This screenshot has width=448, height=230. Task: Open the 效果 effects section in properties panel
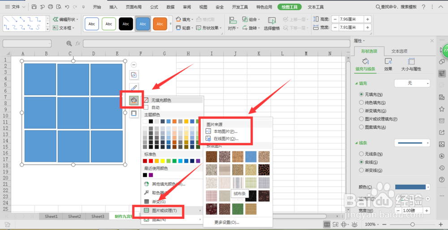coord(388,64)
